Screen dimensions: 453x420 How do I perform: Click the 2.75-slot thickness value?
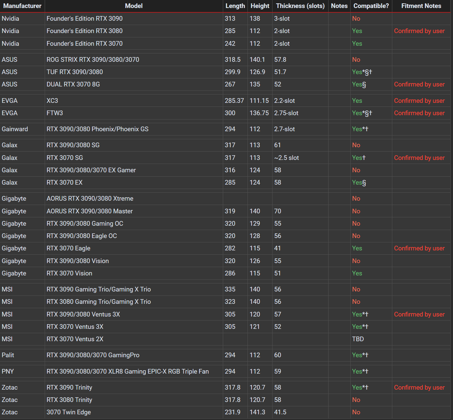coord(286,113)
